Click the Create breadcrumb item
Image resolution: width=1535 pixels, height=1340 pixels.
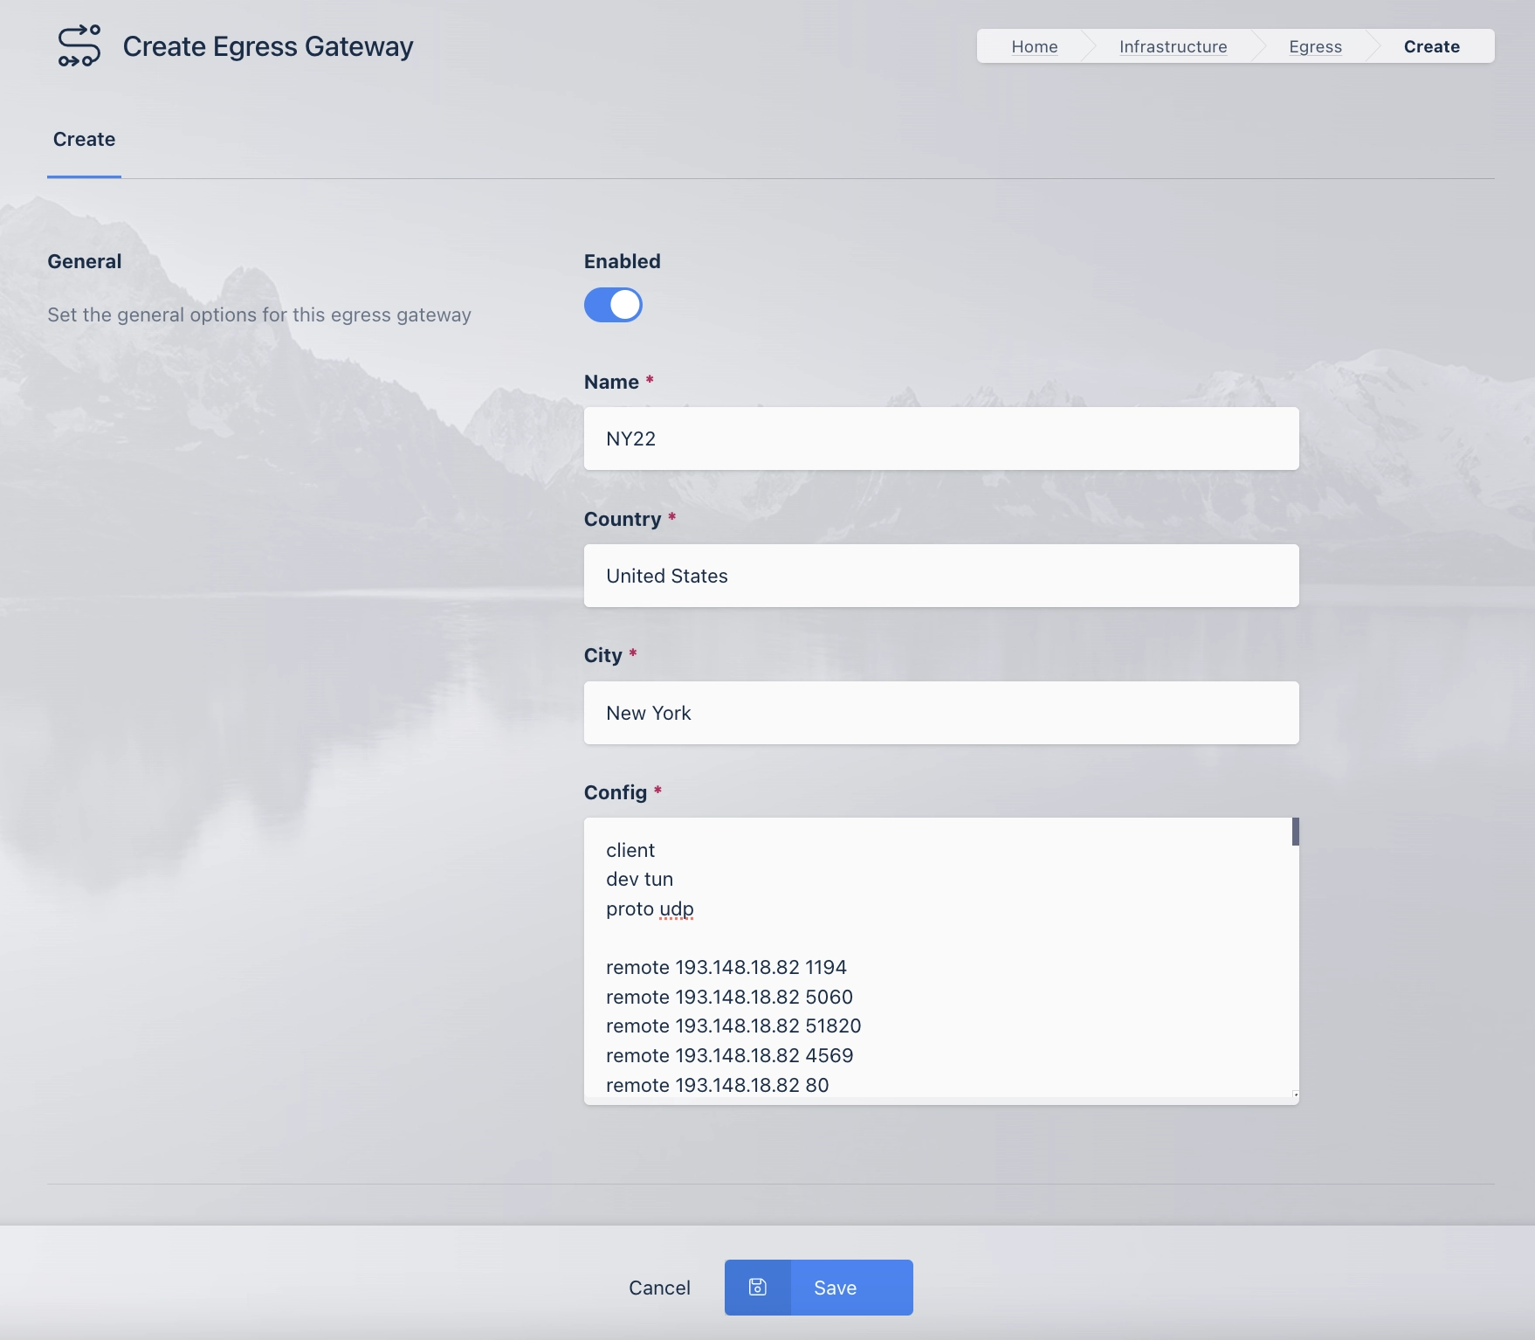coord(1431,46)
